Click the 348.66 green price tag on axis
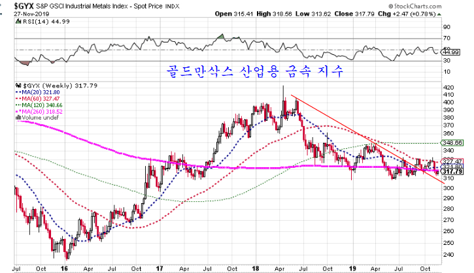The height and width of the screenshot is (273, 474). pos(452,143)
